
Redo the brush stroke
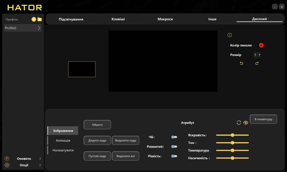click(257, 63)
